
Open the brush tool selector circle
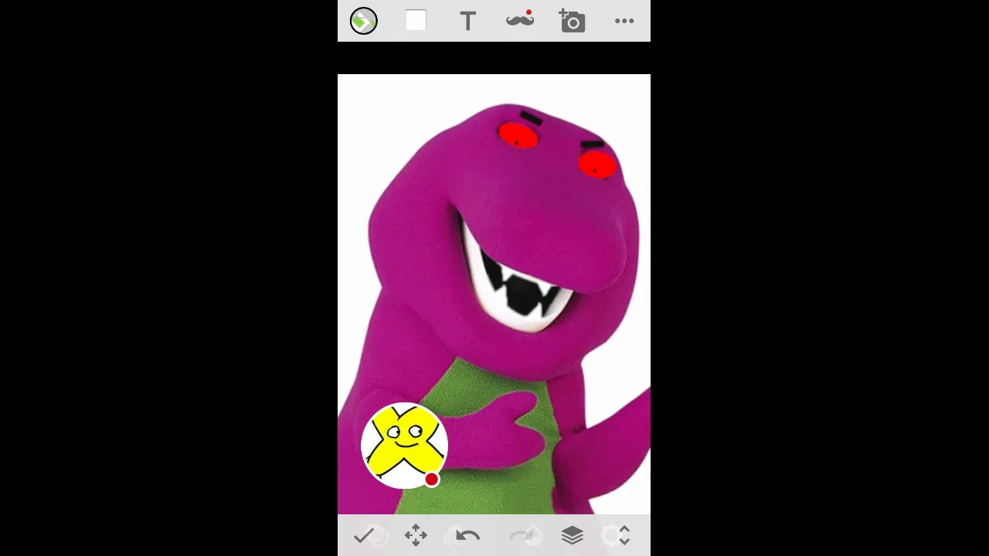tap(363, 21)
